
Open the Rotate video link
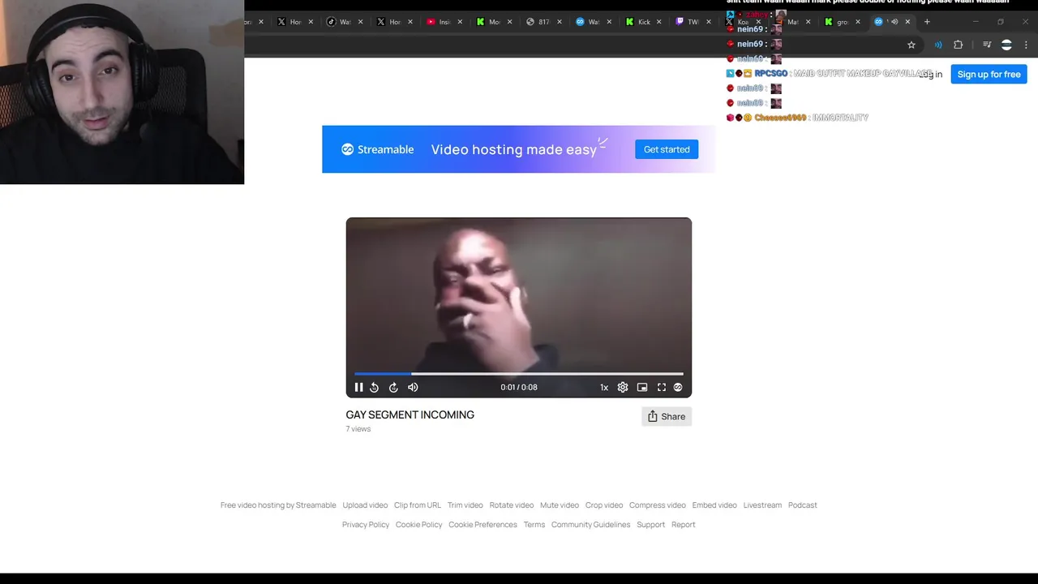[512, 505]
